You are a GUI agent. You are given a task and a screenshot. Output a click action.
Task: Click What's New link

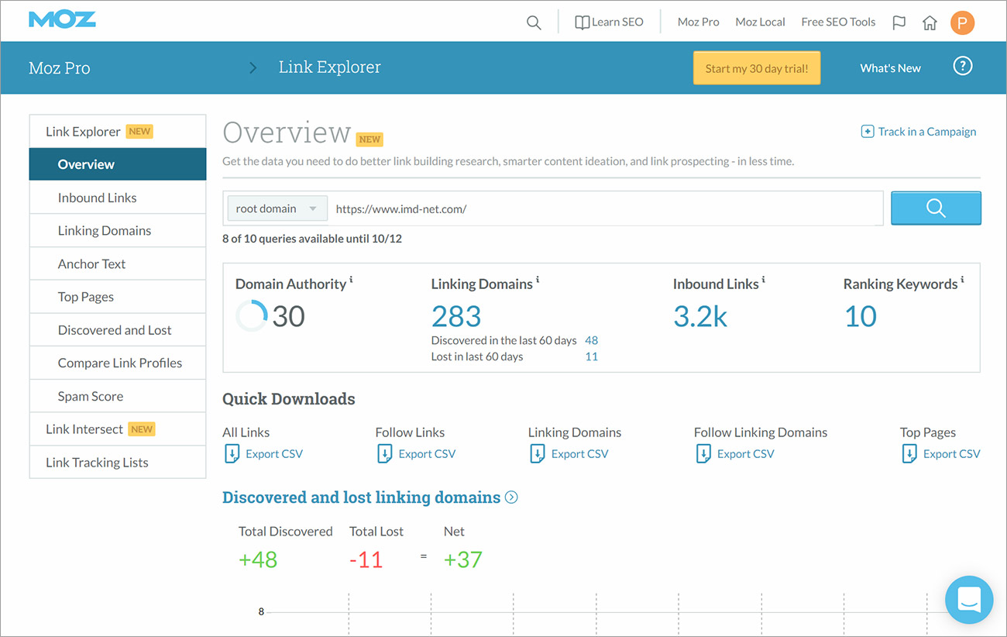pyautogui.click(x=890, y=68)
